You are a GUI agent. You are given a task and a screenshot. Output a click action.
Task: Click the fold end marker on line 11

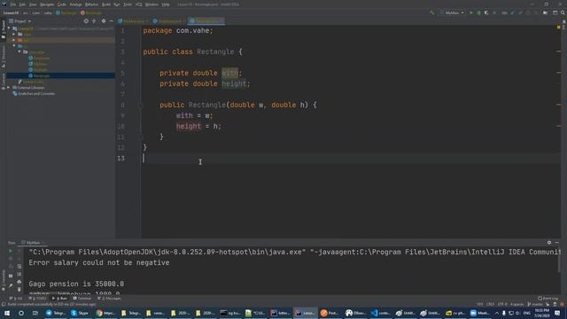(x=141, y=137)
